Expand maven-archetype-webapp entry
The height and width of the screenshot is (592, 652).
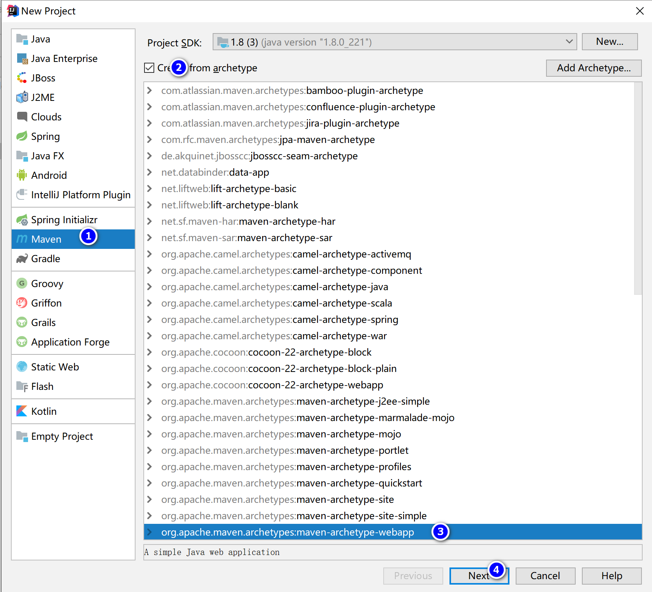coord(150,532)
